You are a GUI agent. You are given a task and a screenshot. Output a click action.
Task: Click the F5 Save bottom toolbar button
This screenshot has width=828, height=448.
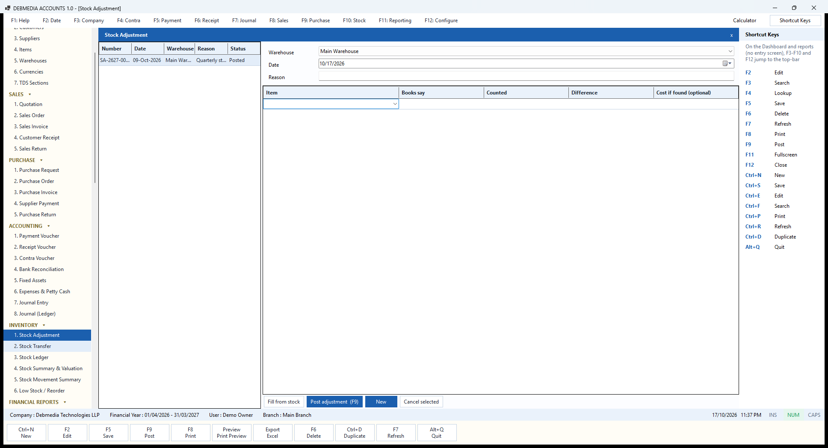(x=108, y=433)
